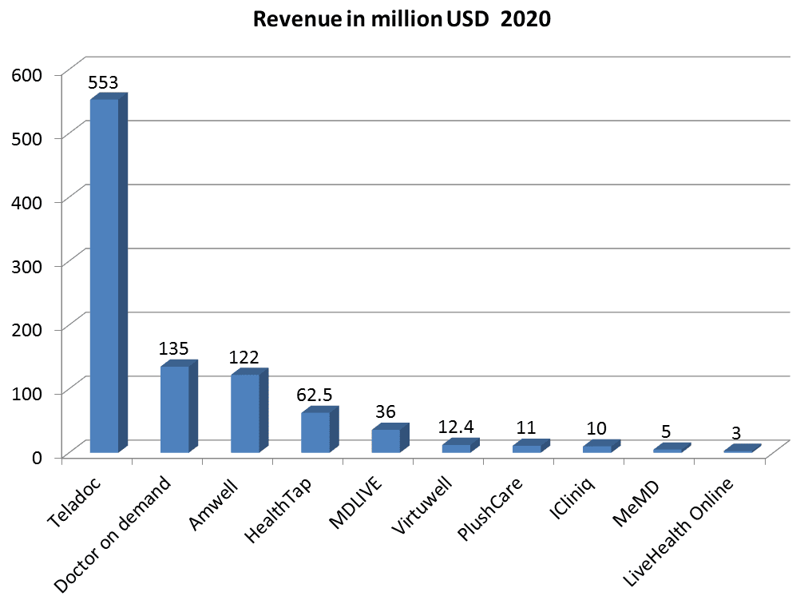
Task: Select the Teladoc bar
Action: tap(109, 272)
